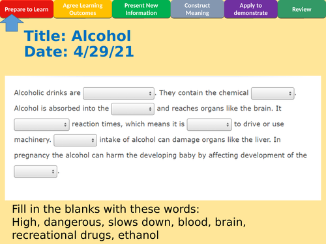Click 'recreational drugs' in the word list
326x244 pixels.
pyautogui.click(x=63, y=236)
